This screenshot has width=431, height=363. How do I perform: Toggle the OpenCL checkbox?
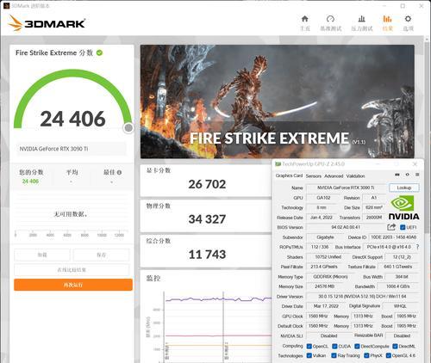coord(309,346)
